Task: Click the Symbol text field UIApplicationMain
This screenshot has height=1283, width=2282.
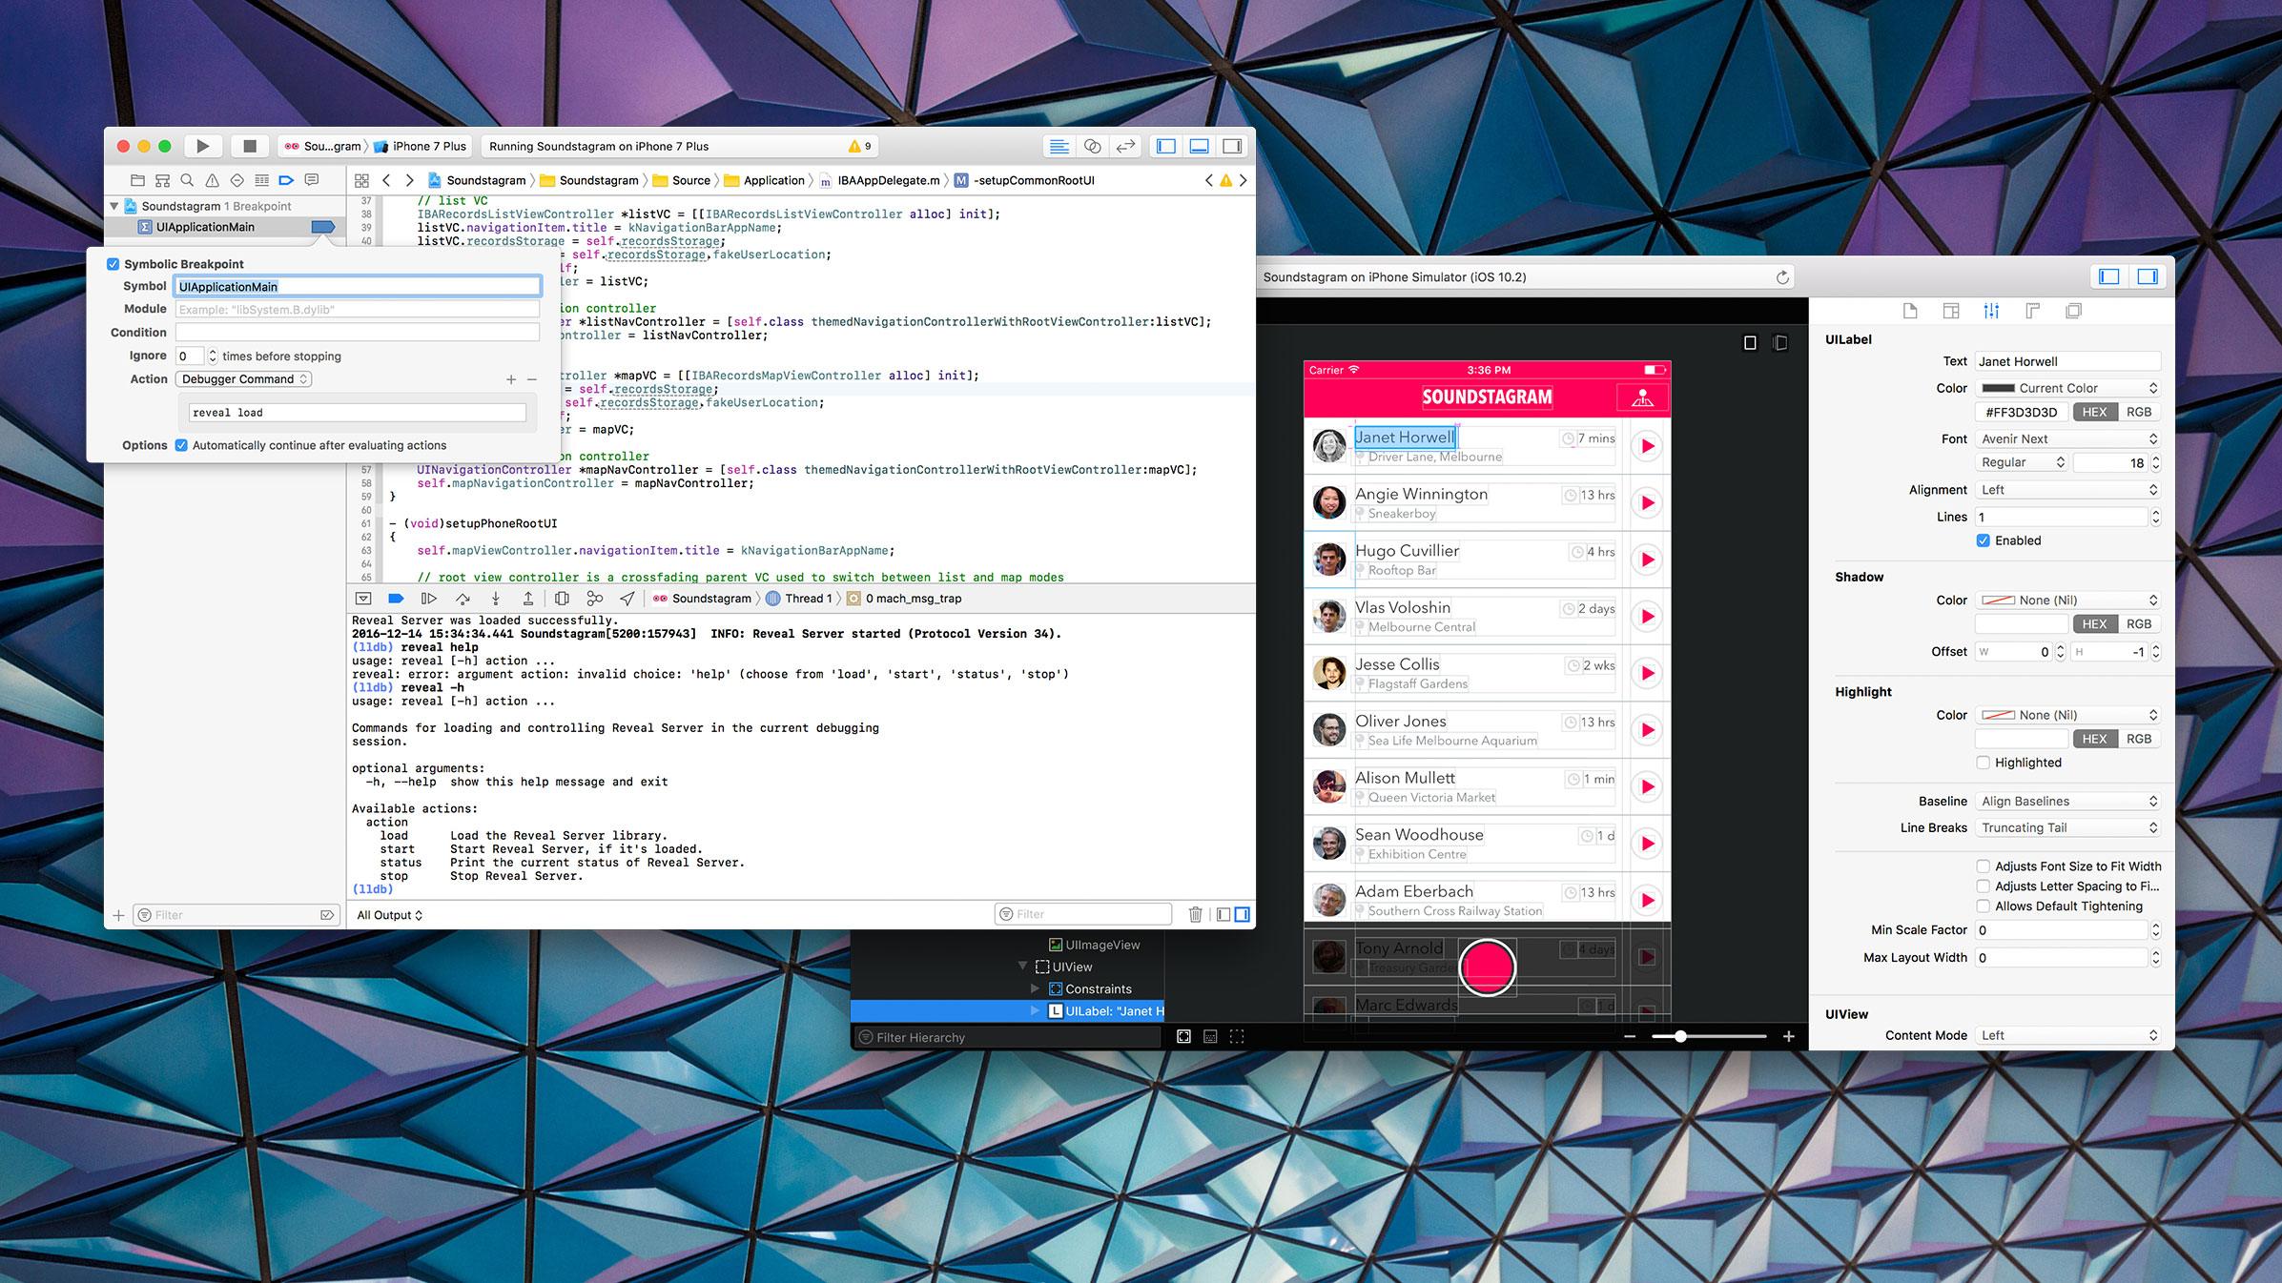Action: coord(358,286)
